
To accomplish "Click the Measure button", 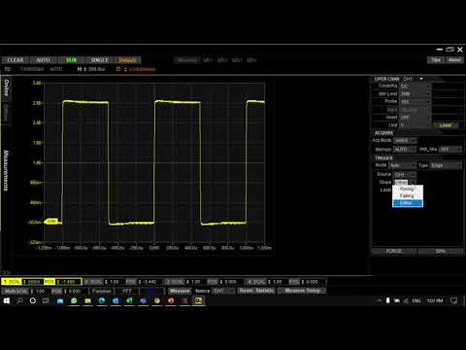I will point(180,291).
